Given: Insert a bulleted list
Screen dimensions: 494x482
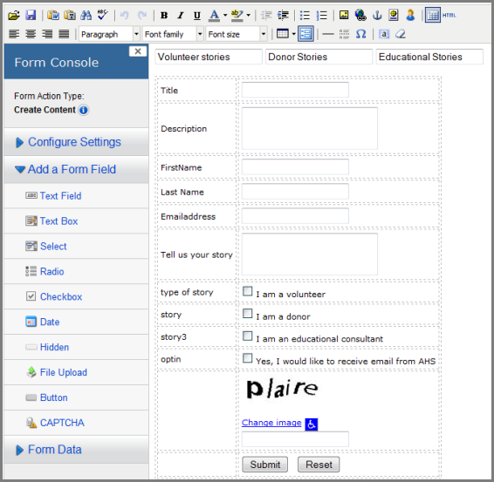Looking at the screenshot, I should [305, 15].
